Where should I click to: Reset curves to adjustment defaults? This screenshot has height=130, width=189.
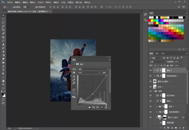(98, 107)
